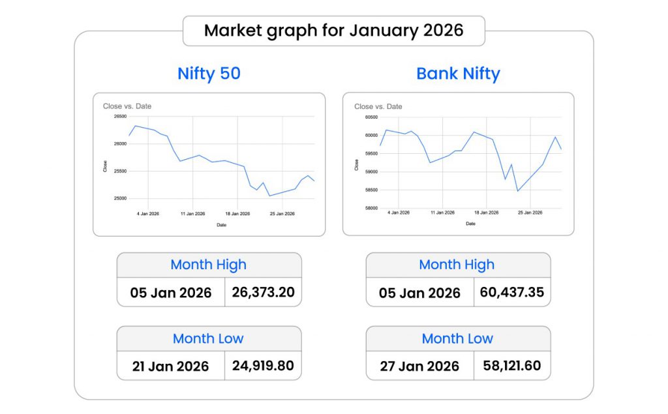This screenshot has height=414, width=668.
Task: Select the Nifty 50 heading
Action: [209, 74]
